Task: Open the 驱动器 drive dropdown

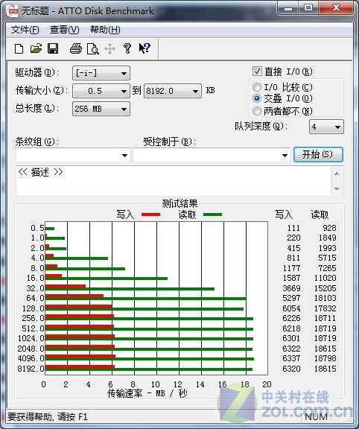Action: coord(101,73)
